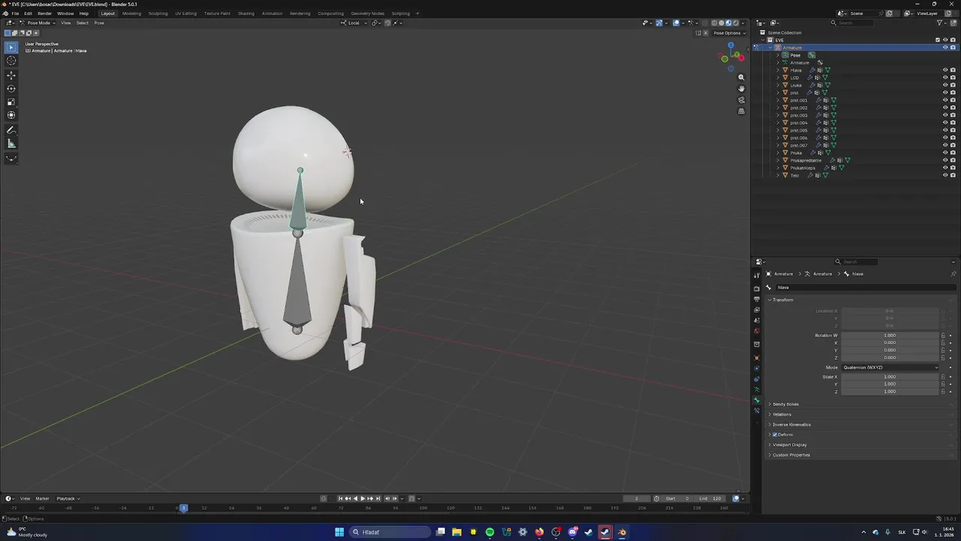Open the Bone Constraints properties tab
Image resolution: width=961 pixels, height=541 pixels.
coord(757,411)
